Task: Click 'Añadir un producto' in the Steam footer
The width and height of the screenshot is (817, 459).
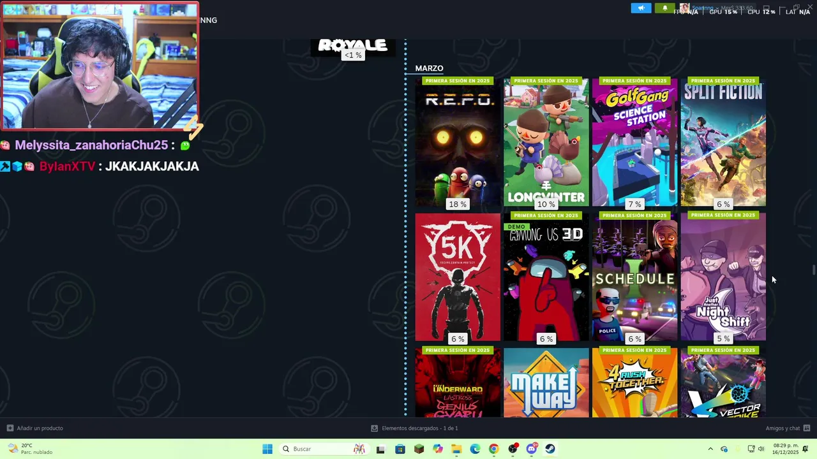Action: pyautogui.click(x=40, y=428)
